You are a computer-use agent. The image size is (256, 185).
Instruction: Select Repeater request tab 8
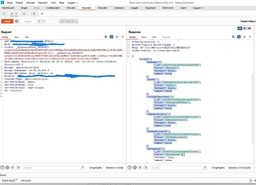click(x=34, y=14)
